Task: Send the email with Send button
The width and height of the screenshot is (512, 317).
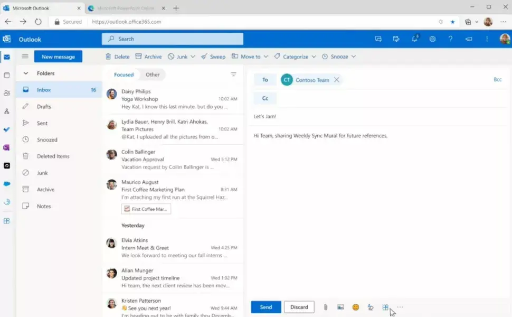Action: pyautogui.click(x=266, y=307)
